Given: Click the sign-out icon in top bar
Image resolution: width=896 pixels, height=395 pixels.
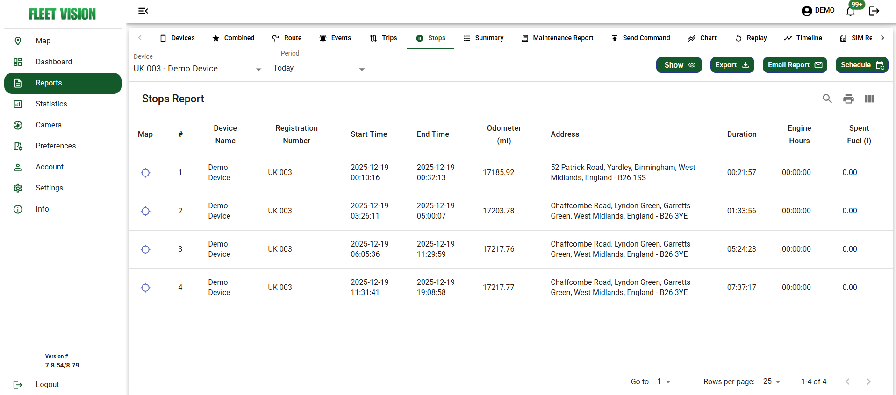Looking at the screenshot, I should (874, 11).
